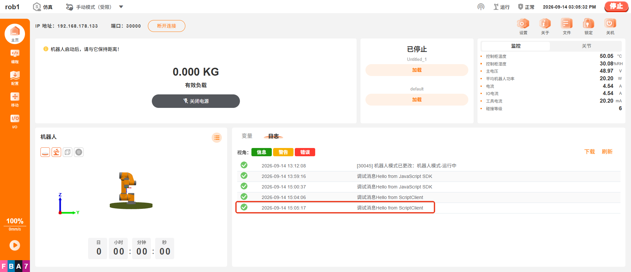The width and height of the screenshot is (631, 272).
Task: Open the robot view list menu icon
Action: tap(217, 138)
